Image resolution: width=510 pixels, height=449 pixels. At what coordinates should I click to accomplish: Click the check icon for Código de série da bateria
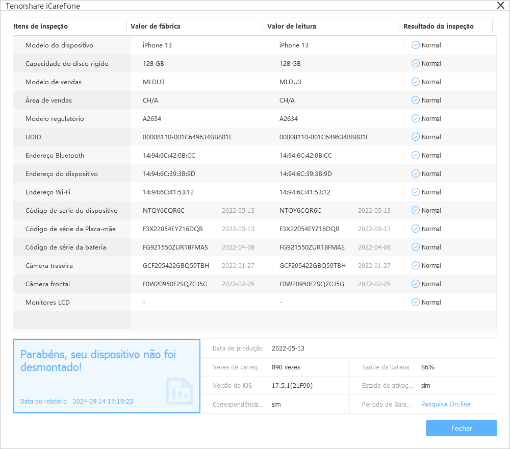tap(415, 247)
